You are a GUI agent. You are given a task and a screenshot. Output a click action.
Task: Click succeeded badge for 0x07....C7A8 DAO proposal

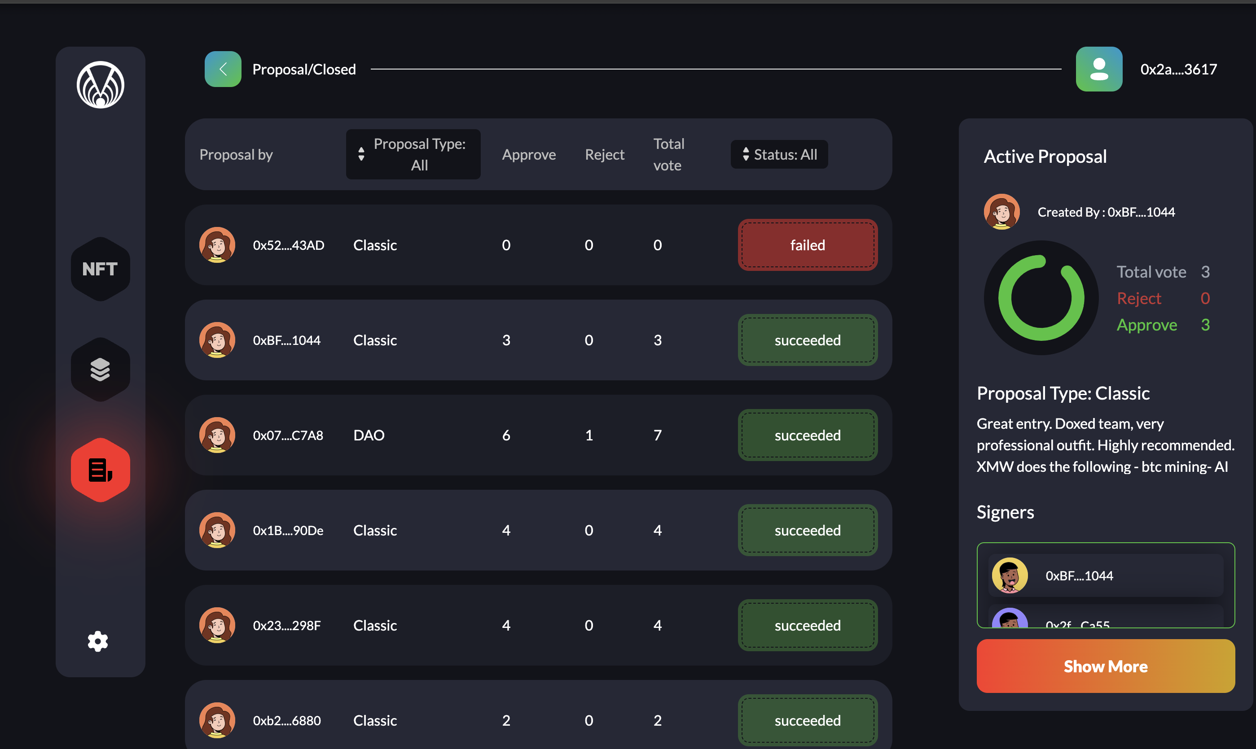807,435
